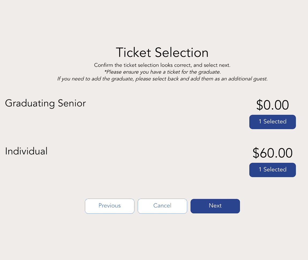Click the $0.00 price for Graduating Senior

(x=272, y=105)
